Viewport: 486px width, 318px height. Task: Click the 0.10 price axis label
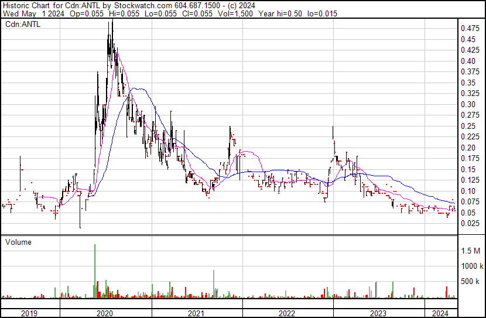coord(468,191)
